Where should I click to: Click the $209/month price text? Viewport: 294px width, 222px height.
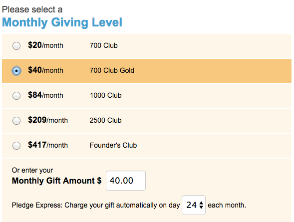point(48,120)
